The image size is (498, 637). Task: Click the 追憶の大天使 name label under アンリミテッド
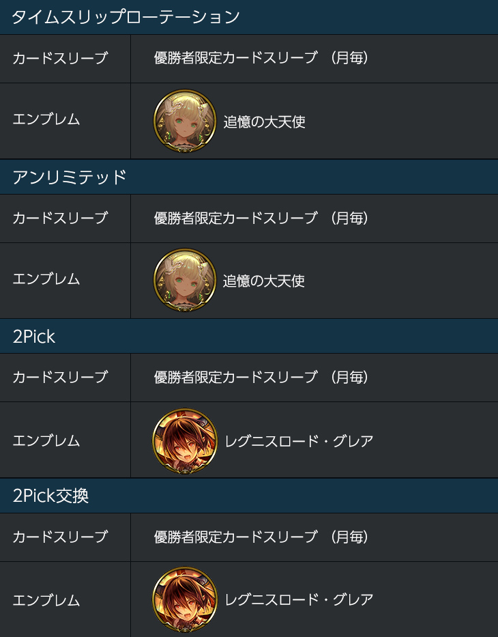[264, 281]
